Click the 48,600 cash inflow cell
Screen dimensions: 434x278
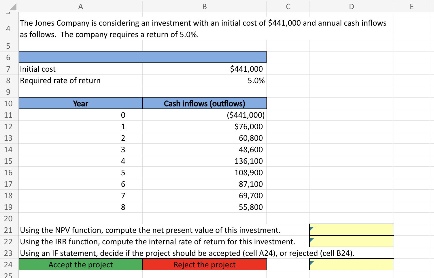pos(204,149)
